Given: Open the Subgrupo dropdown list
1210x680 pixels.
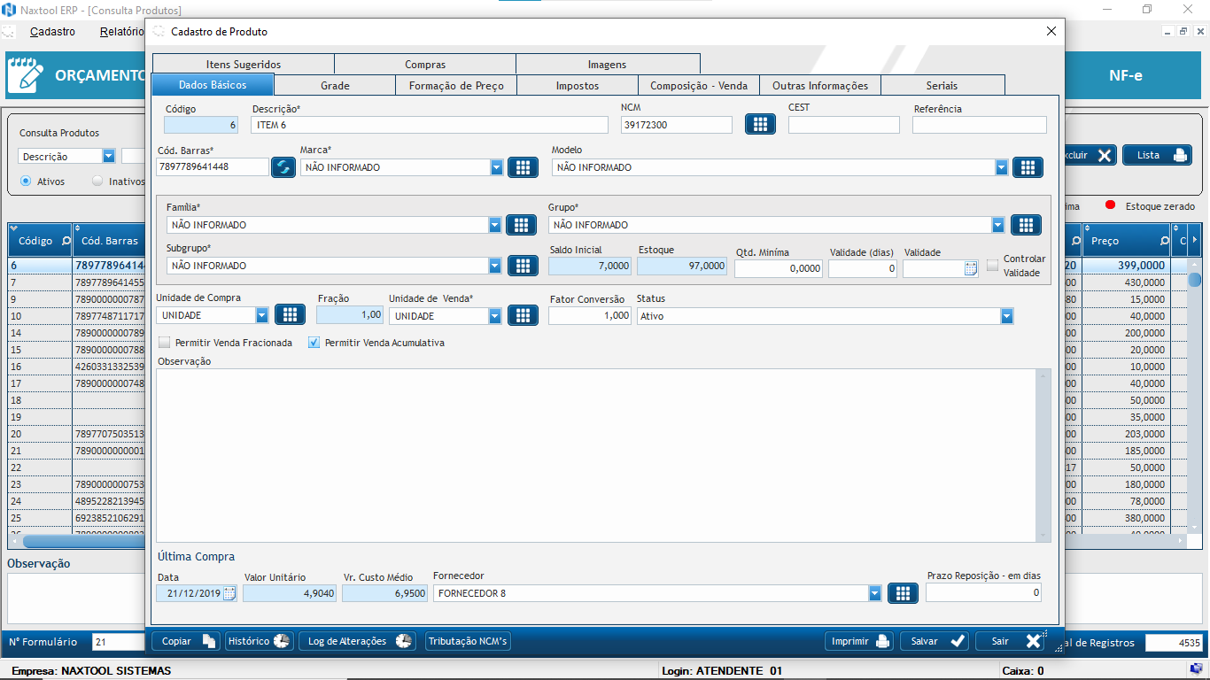Looking at the screenshot, I should point(495,266).
